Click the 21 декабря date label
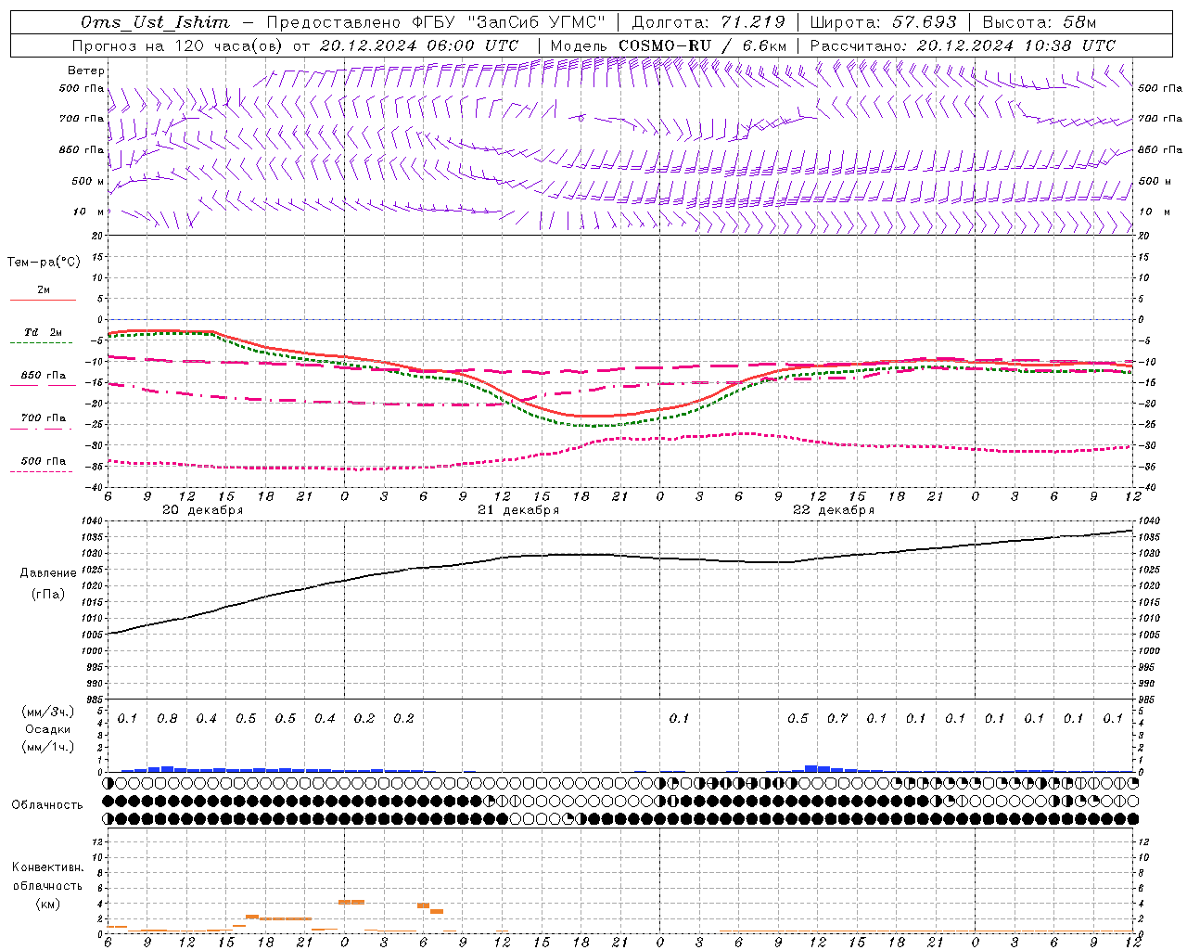 [x=518, y=510]
